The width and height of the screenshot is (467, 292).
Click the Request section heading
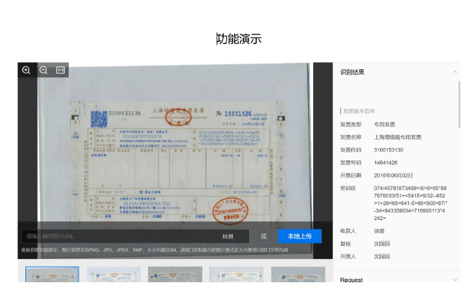click(352, 280)
